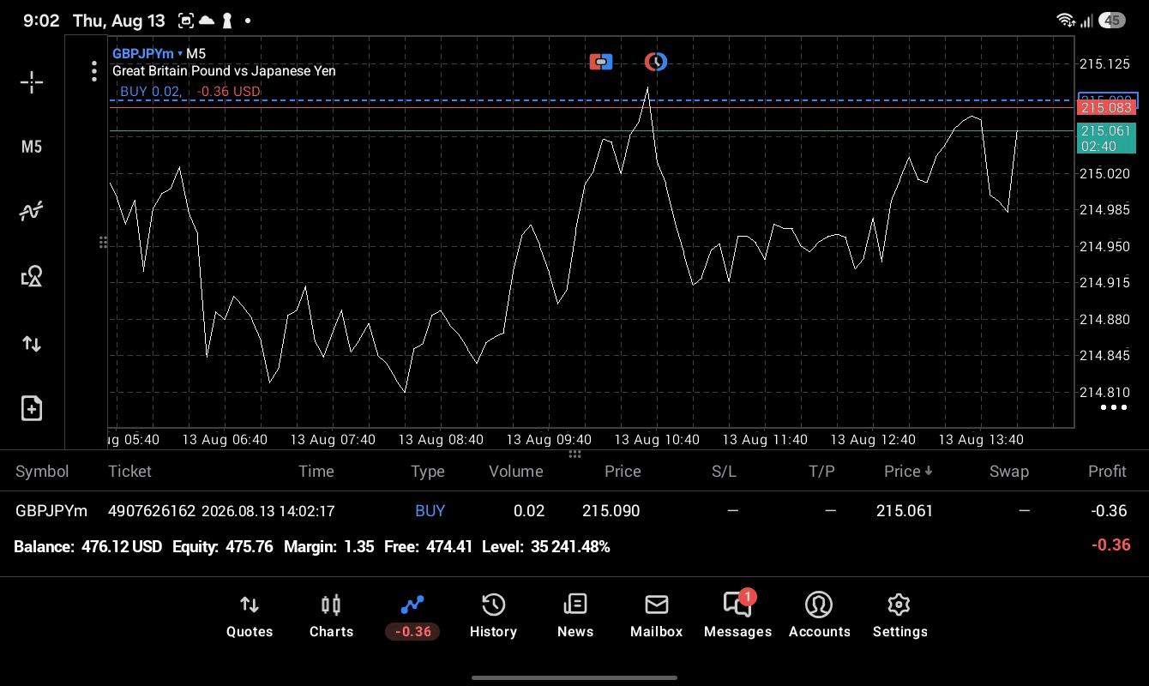The image size is (1149, 686).
Task: Open new order trade arrows icon
Action: click(x=32, y=344)
